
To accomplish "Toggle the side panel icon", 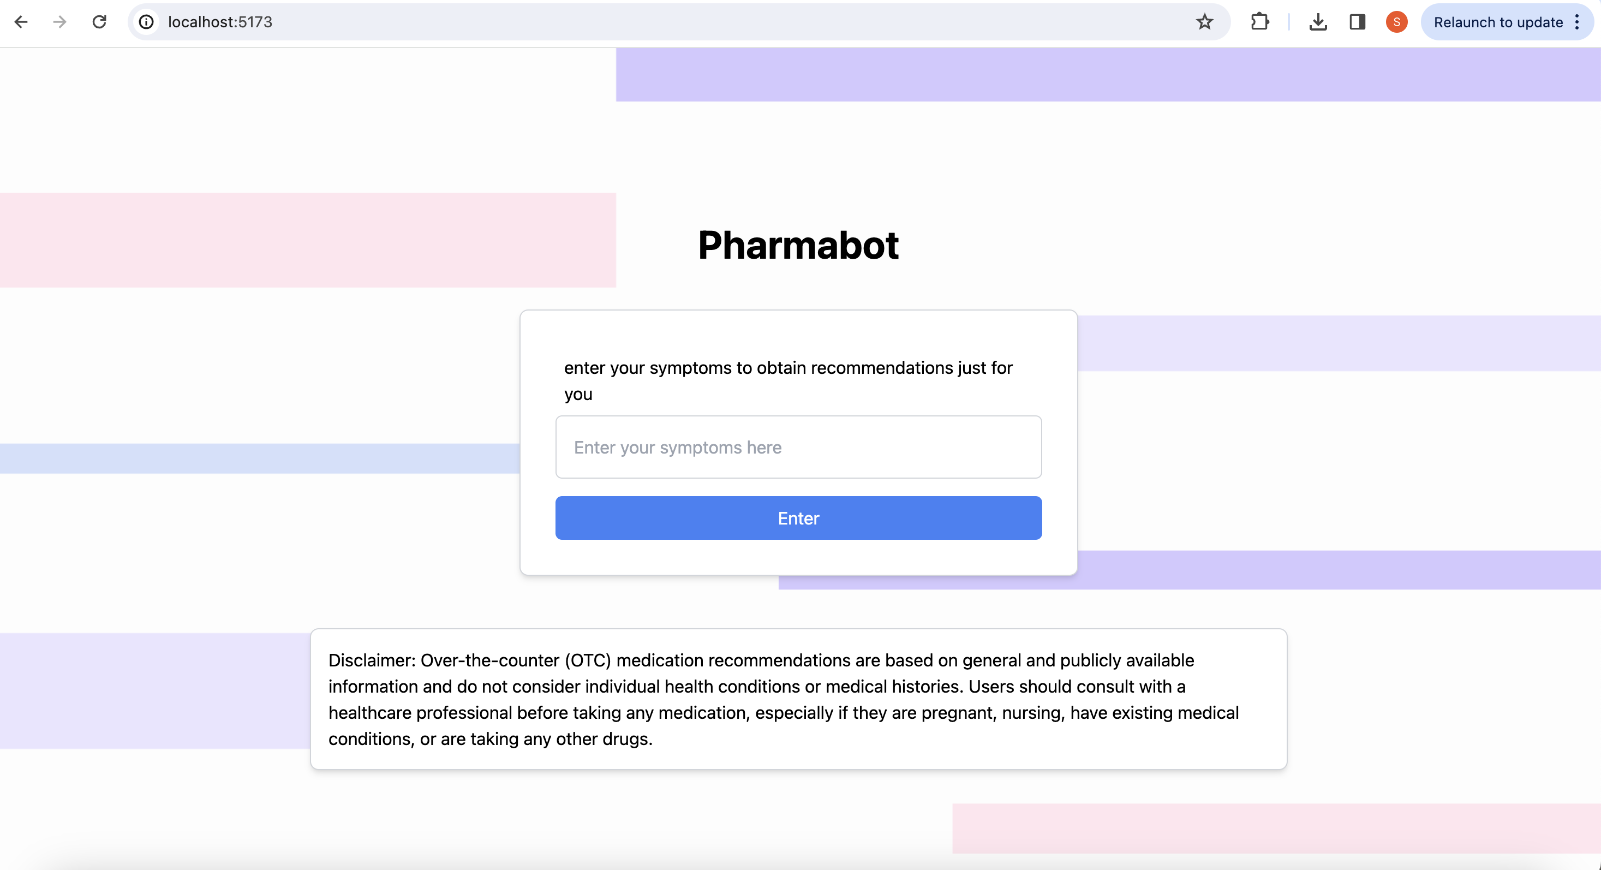I will 1357,22.
